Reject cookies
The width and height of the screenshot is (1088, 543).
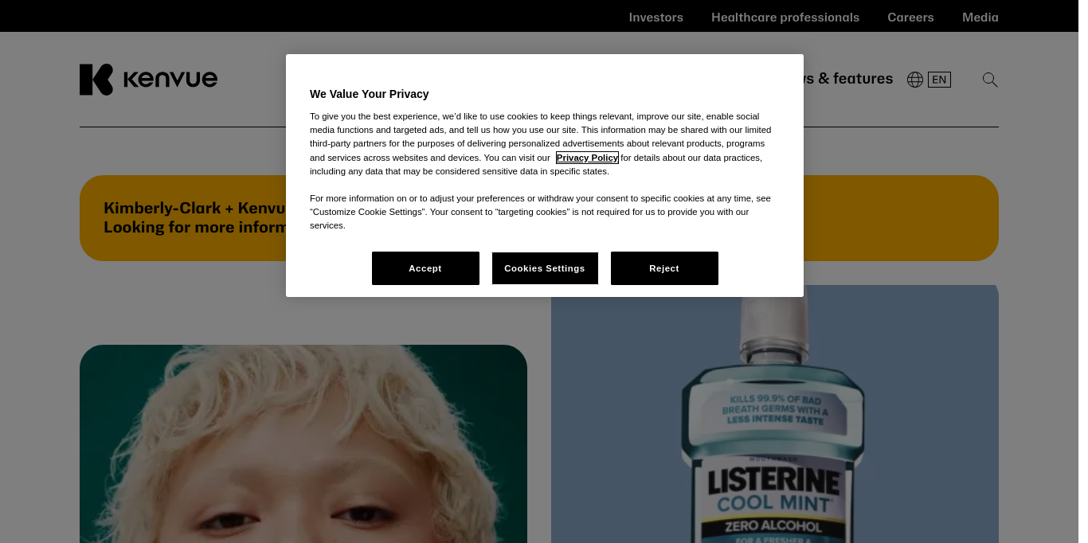[x=664, y=268]
